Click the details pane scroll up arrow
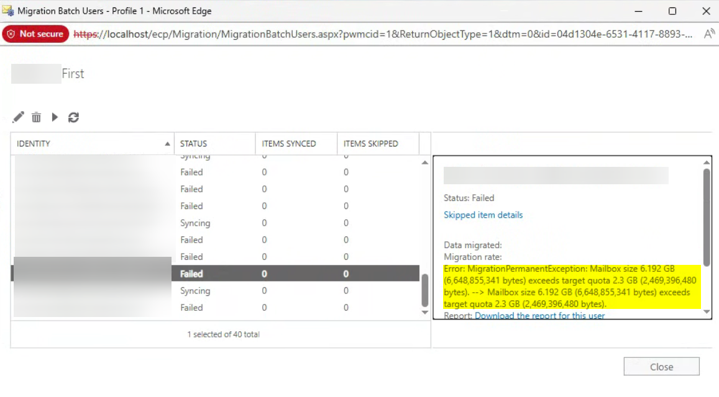Viewport: 719px width, 397px height. pos(707,163)
